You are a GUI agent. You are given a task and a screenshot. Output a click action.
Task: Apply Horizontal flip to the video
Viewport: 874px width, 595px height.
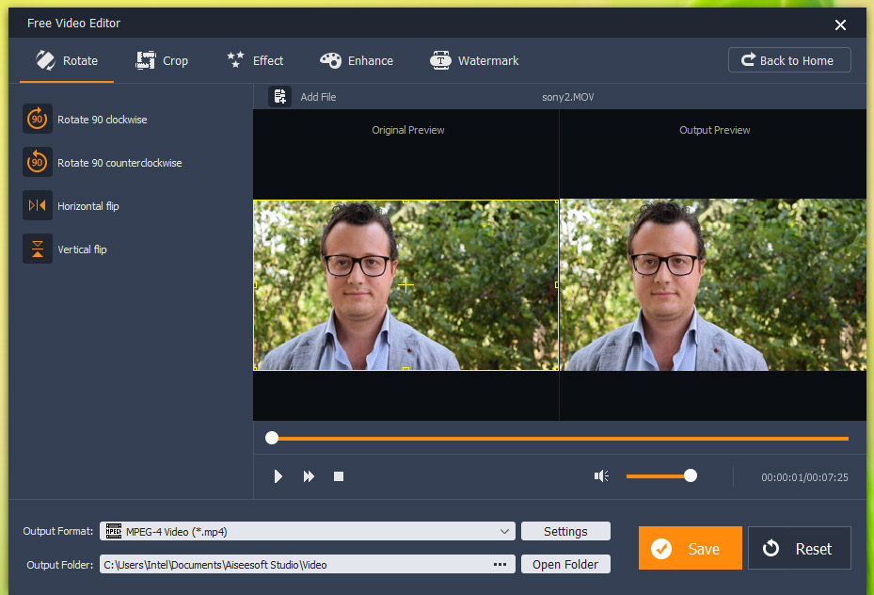pos(37,206)
